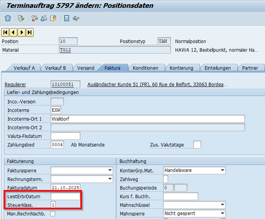265x219 pixels.
Task: Go to next position arrow
Action: (22, 32)
